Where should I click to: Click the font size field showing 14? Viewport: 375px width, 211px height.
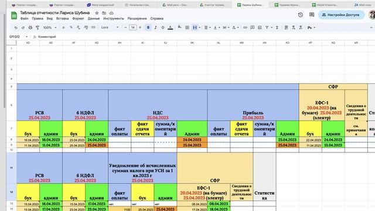[133, 28]
